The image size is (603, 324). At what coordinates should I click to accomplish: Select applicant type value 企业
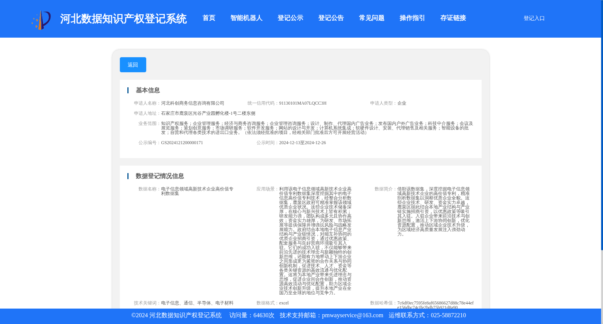click(x=402, y=103)
